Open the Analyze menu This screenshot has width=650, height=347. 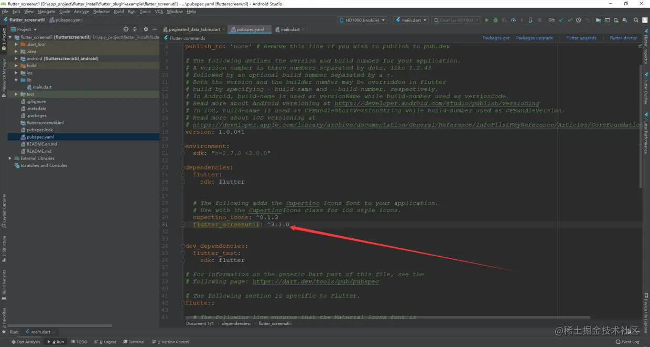click(x=81, y=11)
